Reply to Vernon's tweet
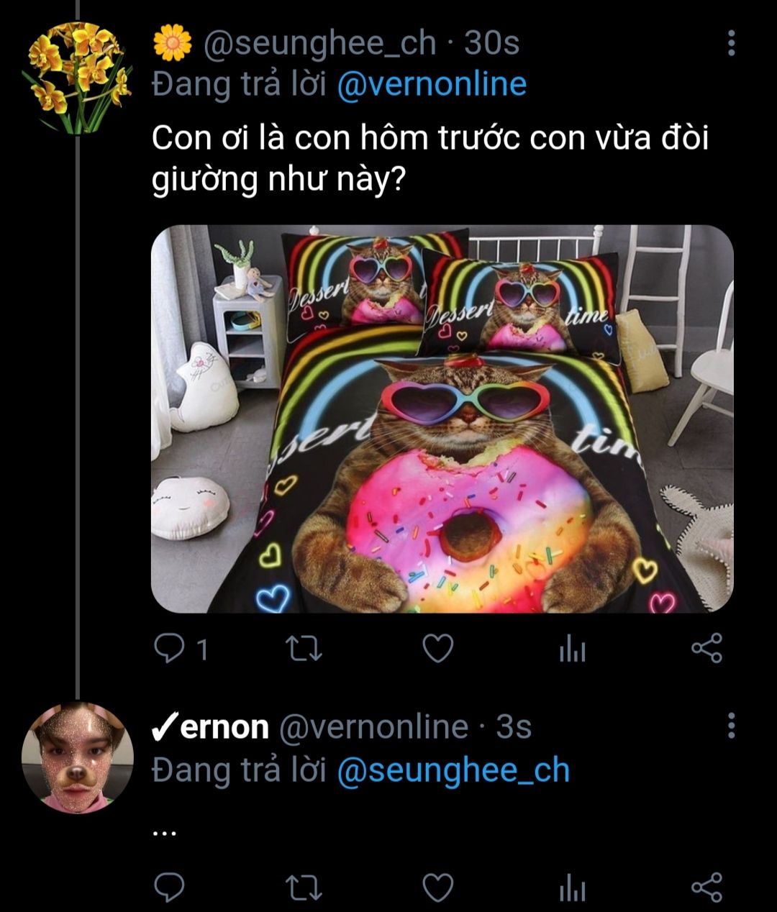Viewport: 777px width, 912px height. (170, 887)
